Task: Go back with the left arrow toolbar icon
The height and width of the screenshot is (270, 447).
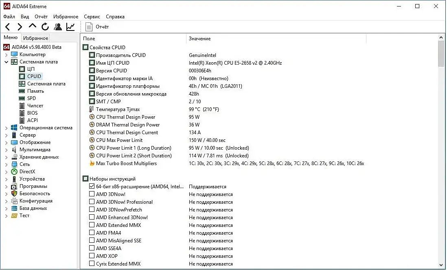Action: (8, 27)
